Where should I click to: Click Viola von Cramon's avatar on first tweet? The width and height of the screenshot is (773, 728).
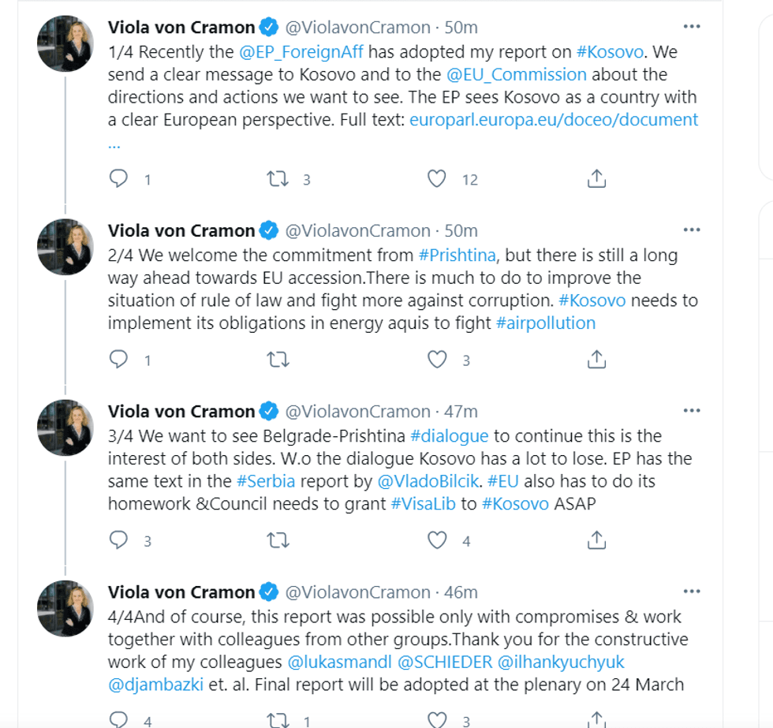[x=65, y=43]
